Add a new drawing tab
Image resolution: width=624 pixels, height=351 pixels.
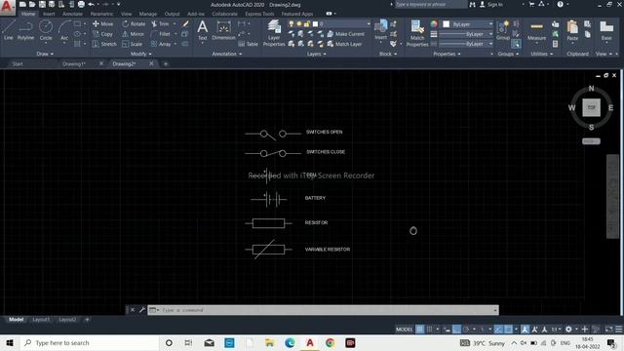pyautogui.click(x=166, y=63)
